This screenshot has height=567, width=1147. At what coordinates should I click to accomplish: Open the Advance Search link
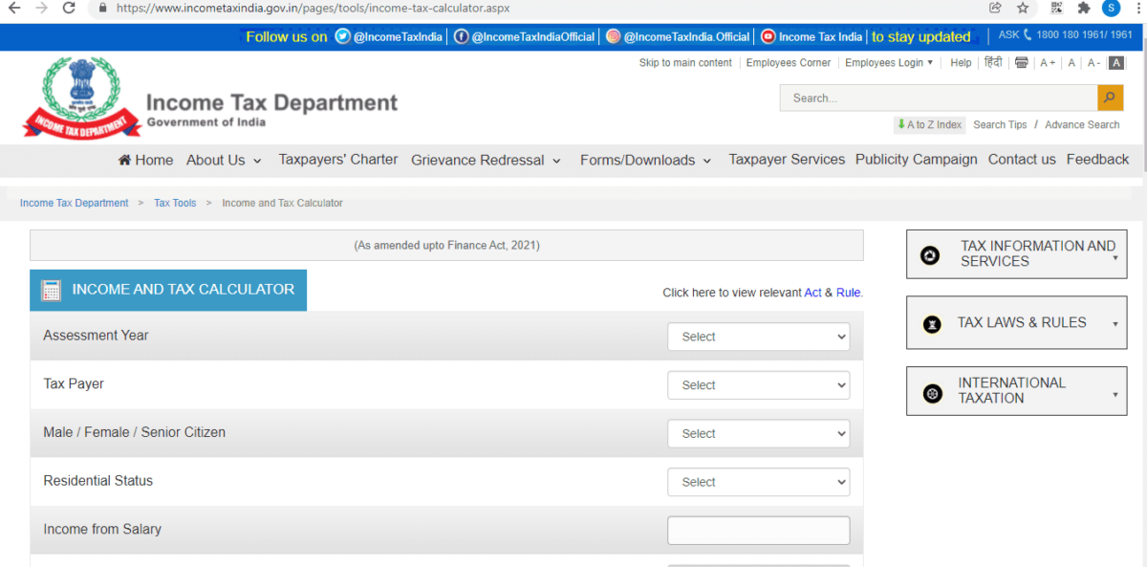coord(1081,124)
